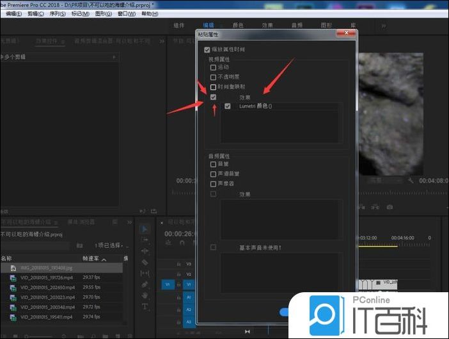449x339 pixels.
Task: Open the 标记(M) menu
Action: pyautogui.click(x=80, y=13)
